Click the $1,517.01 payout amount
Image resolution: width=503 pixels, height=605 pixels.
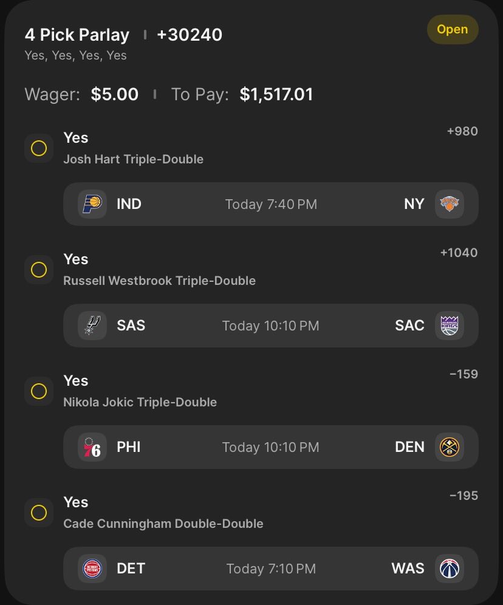click(276, 95)
